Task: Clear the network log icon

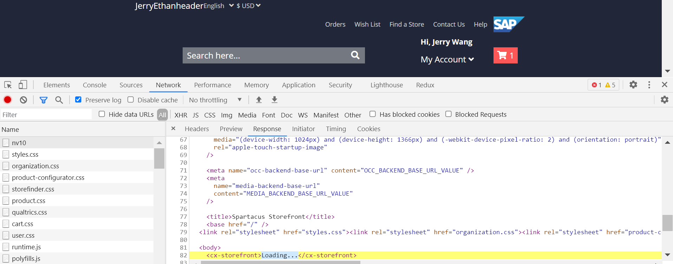Action: click(24, 100)
